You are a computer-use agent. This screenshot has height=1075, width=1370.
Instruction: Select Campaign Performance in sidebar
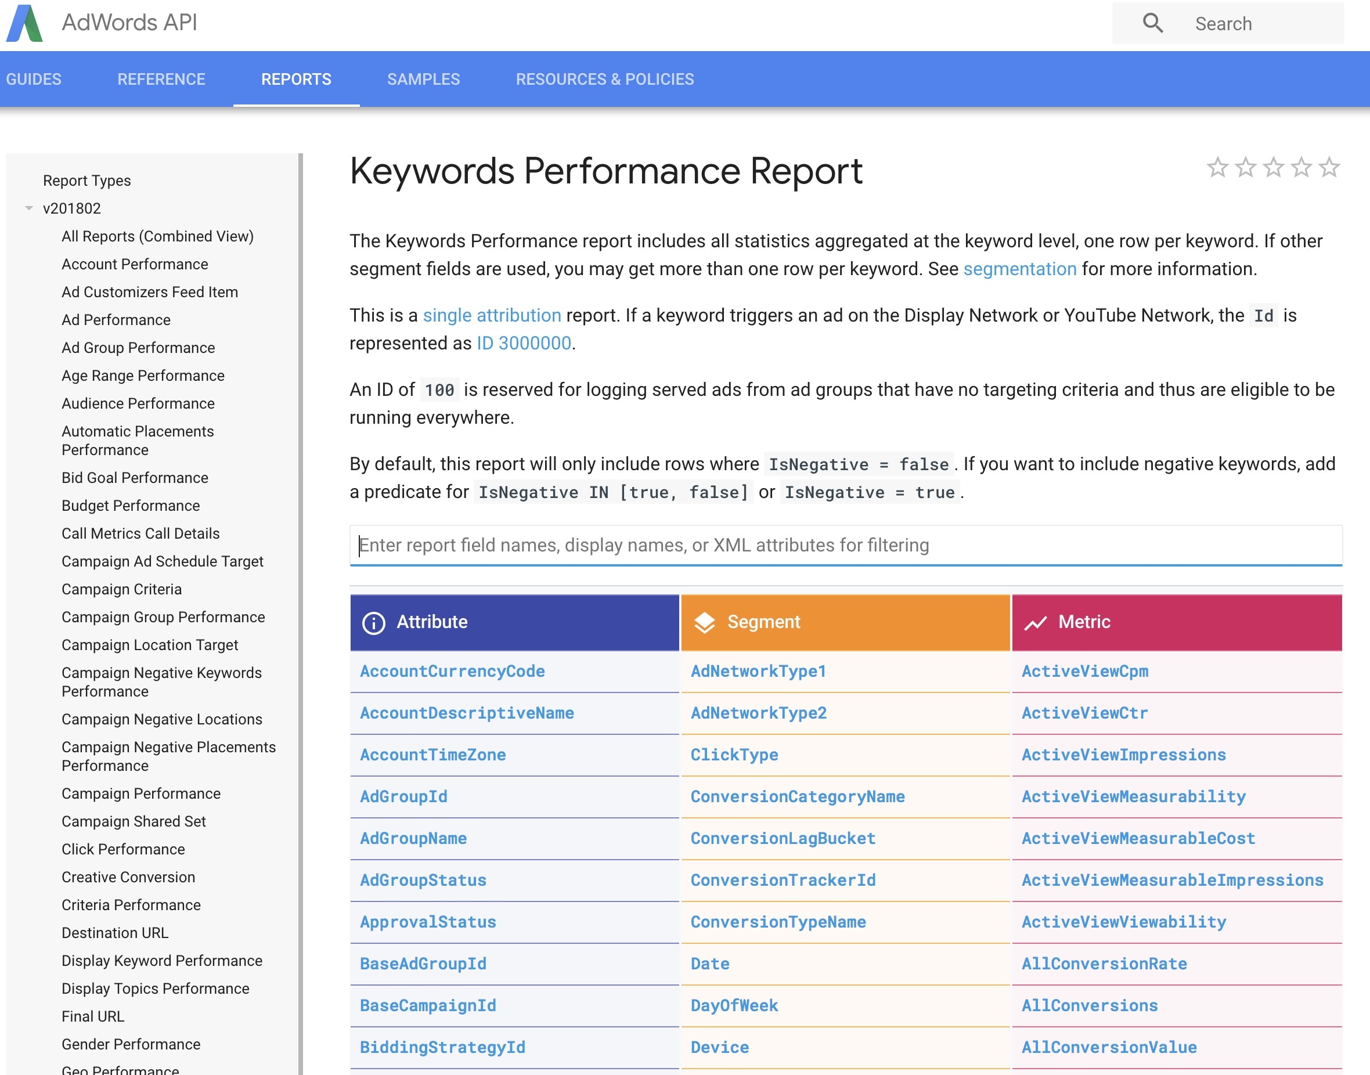click(141, 793)
